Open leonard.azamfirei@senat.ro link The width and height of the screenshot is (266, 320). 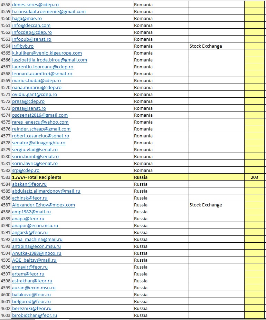[42, 74]
